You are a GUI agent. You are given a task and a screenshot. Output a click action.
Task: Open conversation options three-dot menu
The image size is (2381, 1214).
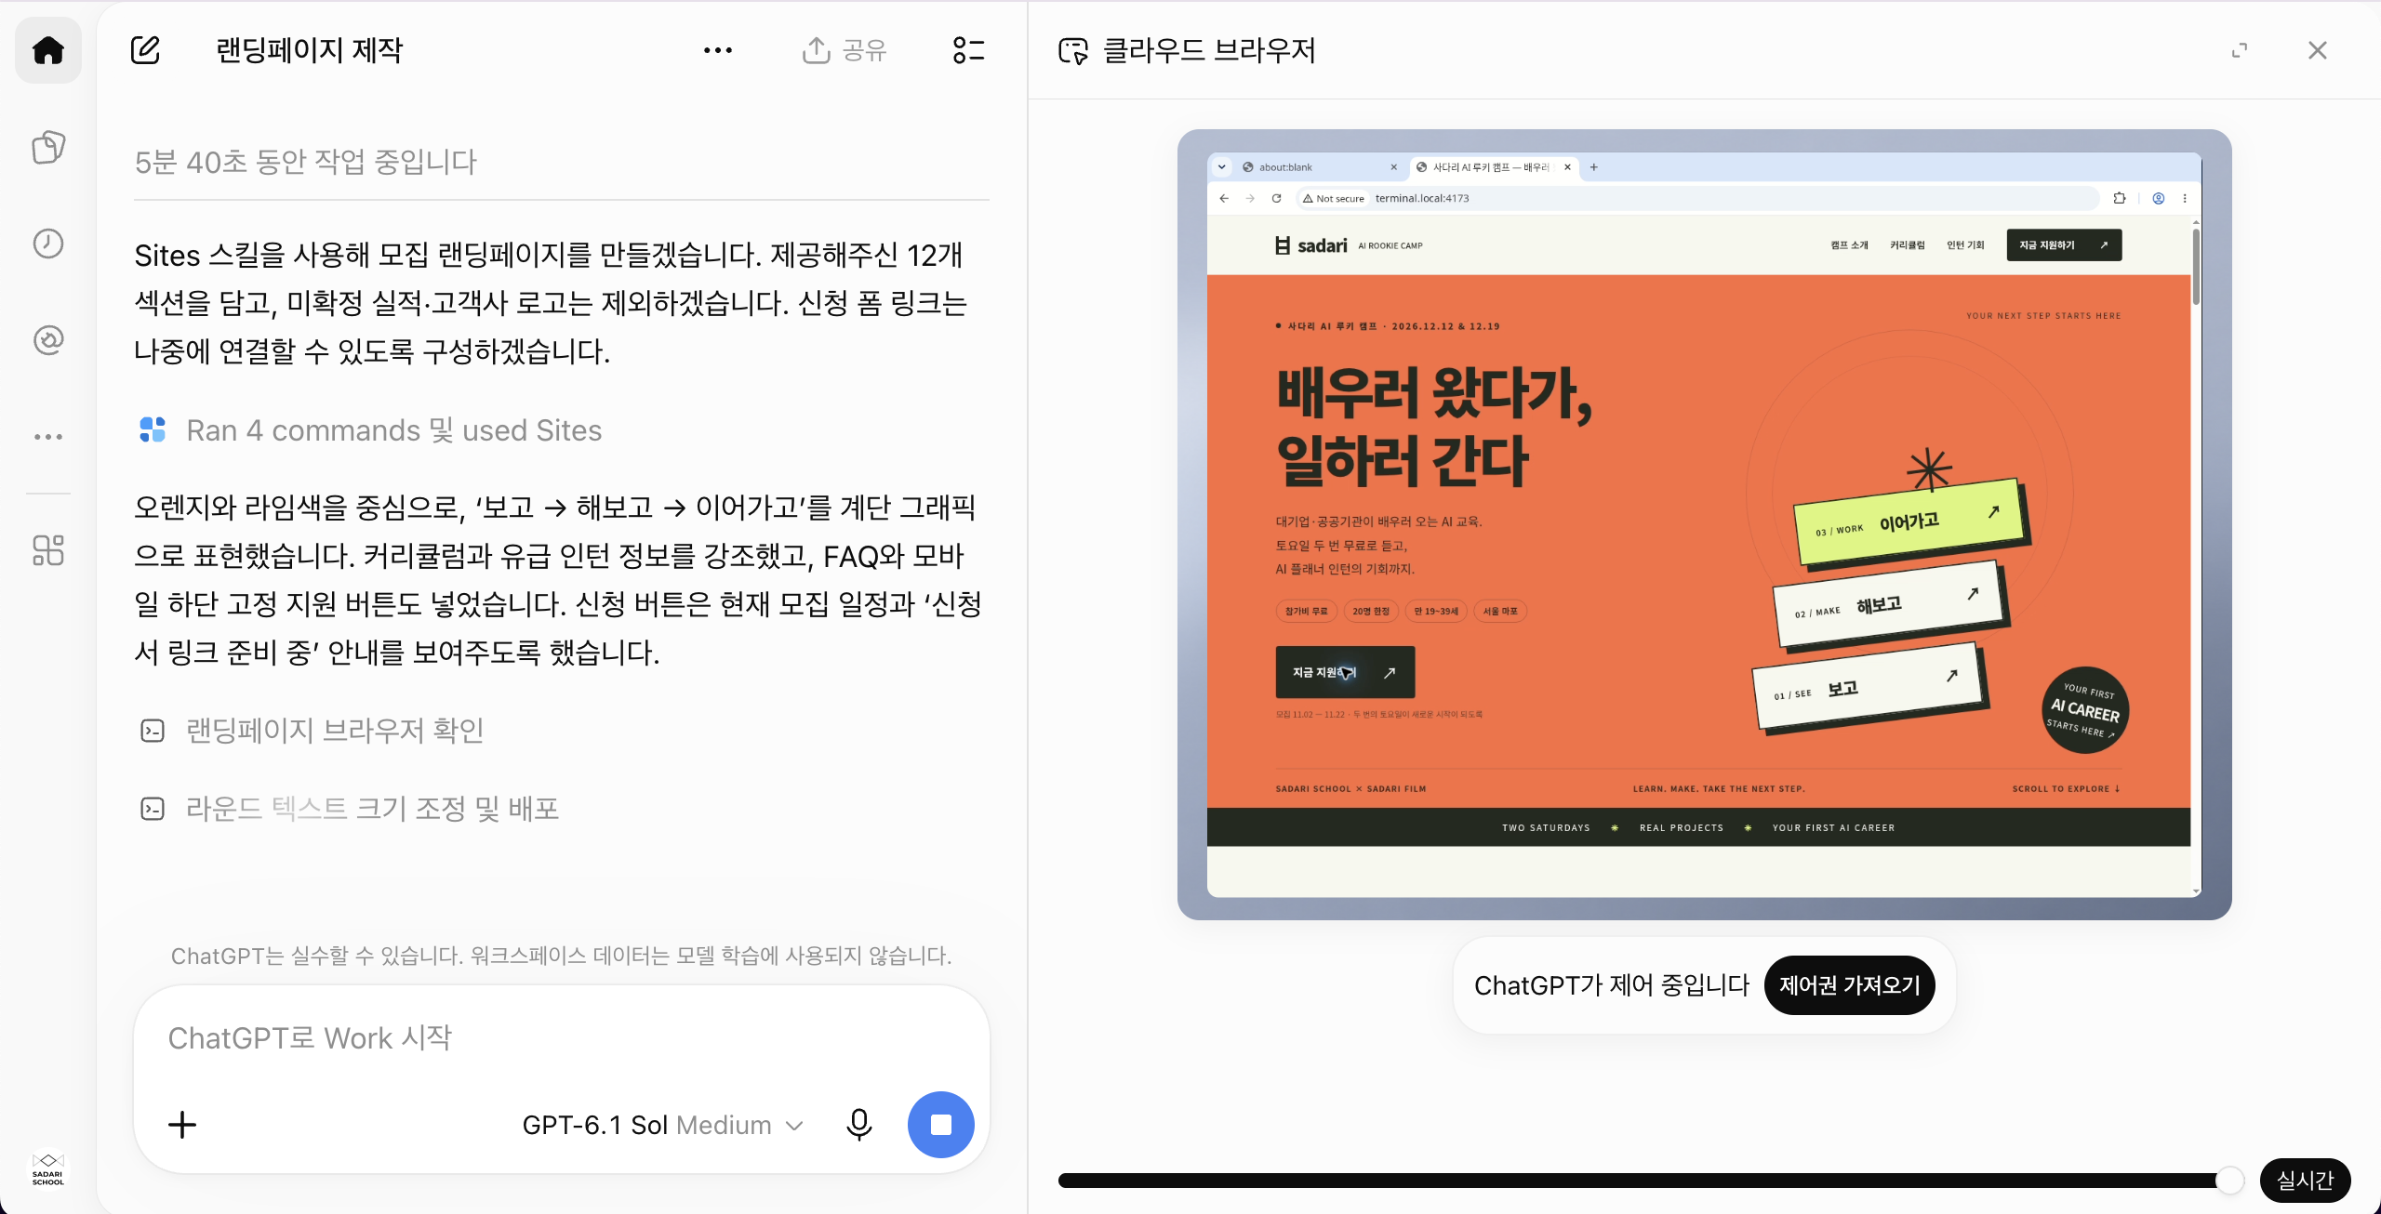(x=718, y=50)
